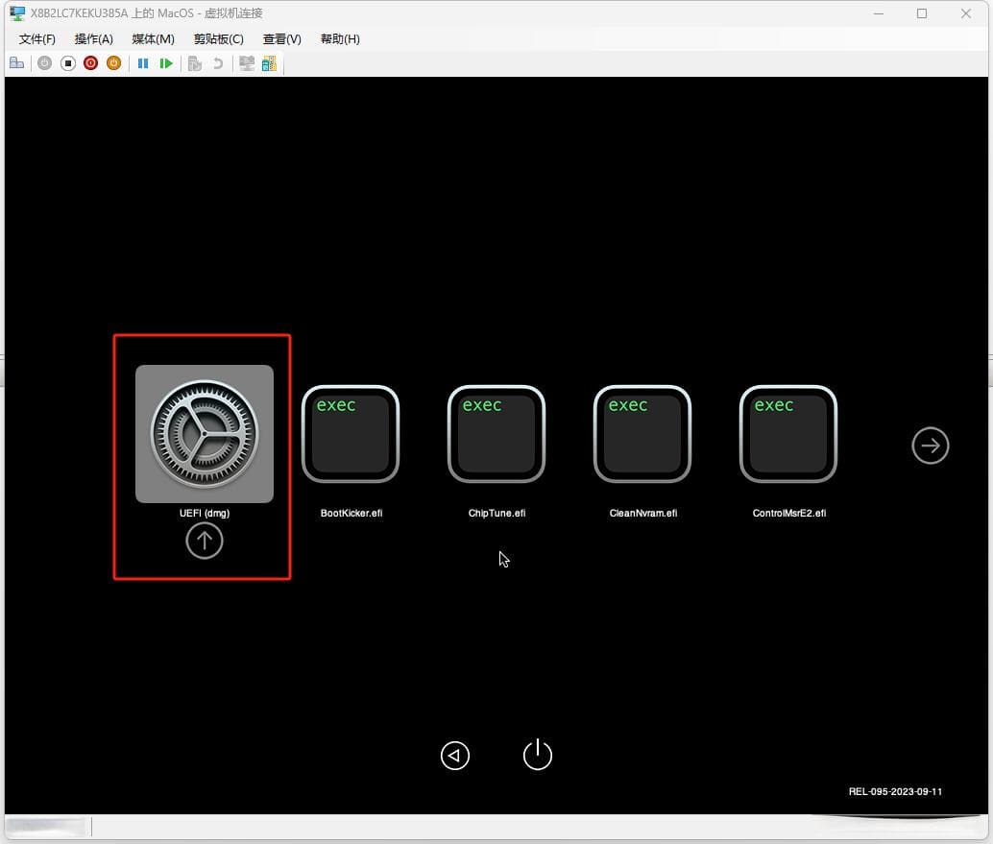Select the BootKicker.efi exec icon
Viewport: 993px width, 844px height.
click(x=351, y=434)
